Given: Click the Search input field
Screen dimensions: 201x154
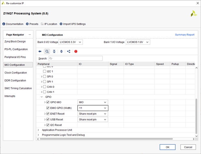Looking at the screenshot, I should tap(76, 58).
